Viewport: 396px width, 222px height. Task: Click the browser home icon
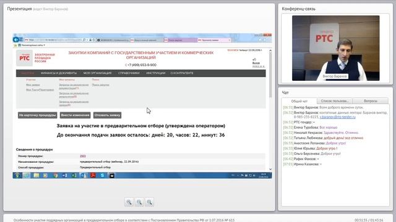pos(260,40)
